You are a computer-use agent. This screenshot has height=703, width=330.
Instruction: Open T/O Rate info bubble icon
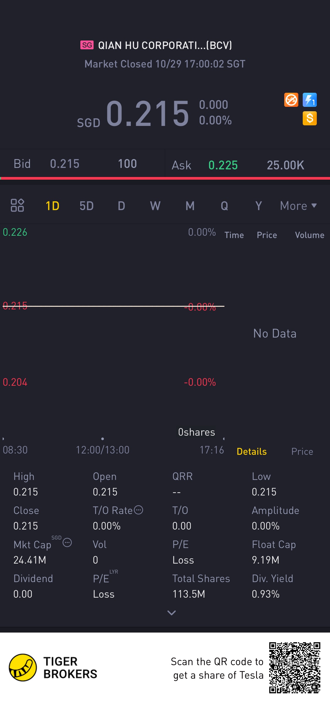(x=138, y=510)
